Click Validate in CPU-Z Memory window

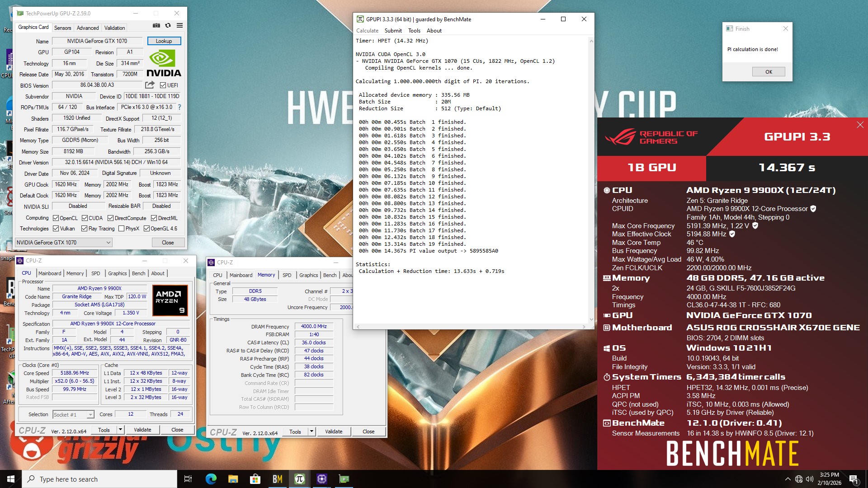click(x=334, y=432)
